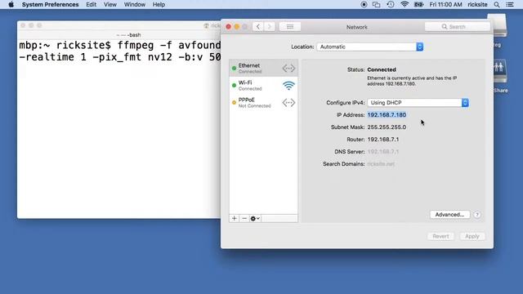The height and width of the screenshot is (294, 523).
Task: Click the PPPoE arrows icon
Action: pos(288,103)
